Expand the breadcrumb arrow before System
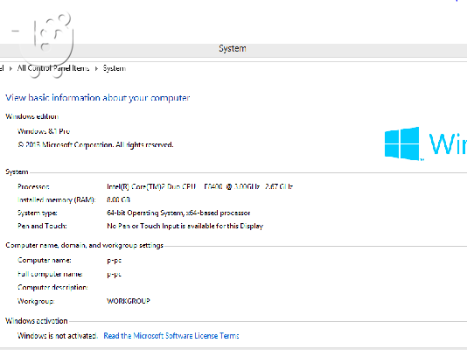 (96, 68)
